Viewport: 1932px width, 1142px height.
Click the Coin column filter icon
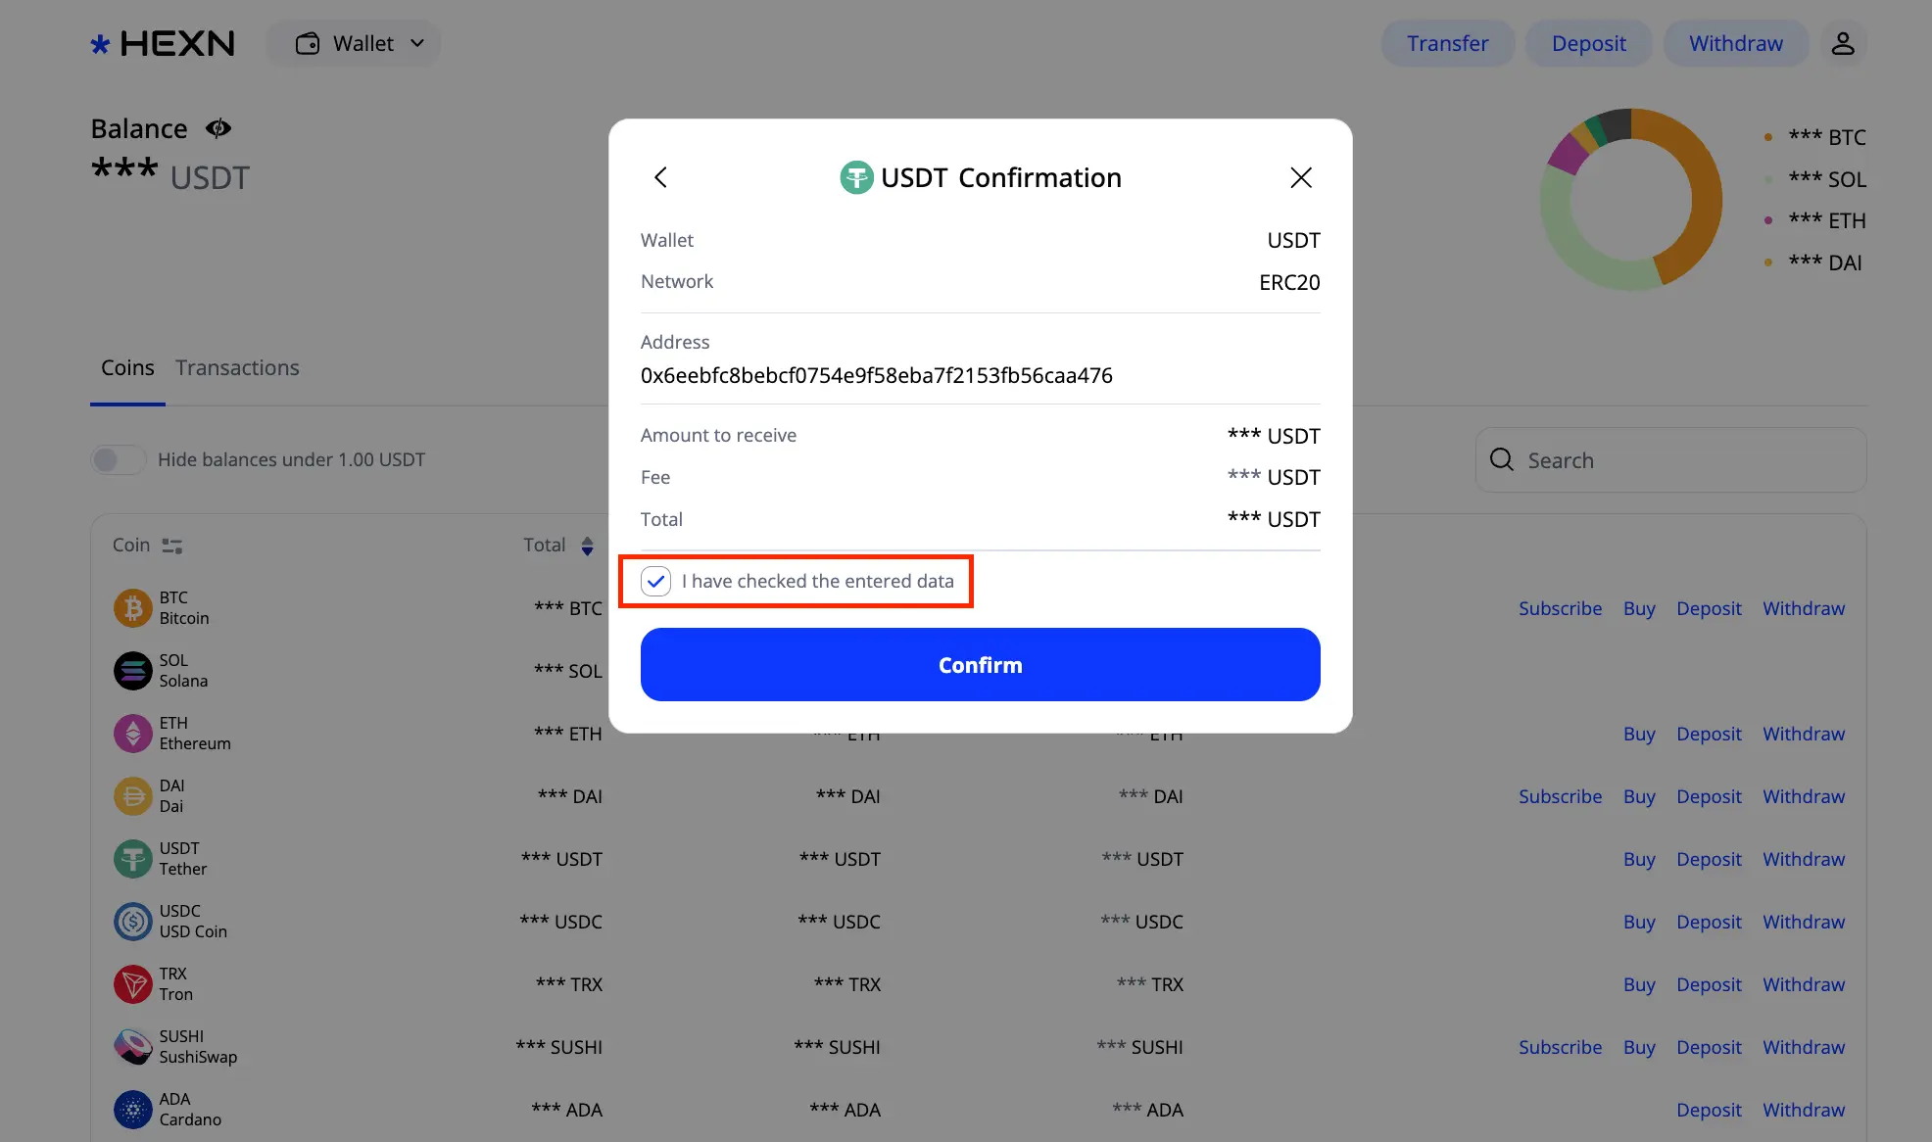pos(172,546)
